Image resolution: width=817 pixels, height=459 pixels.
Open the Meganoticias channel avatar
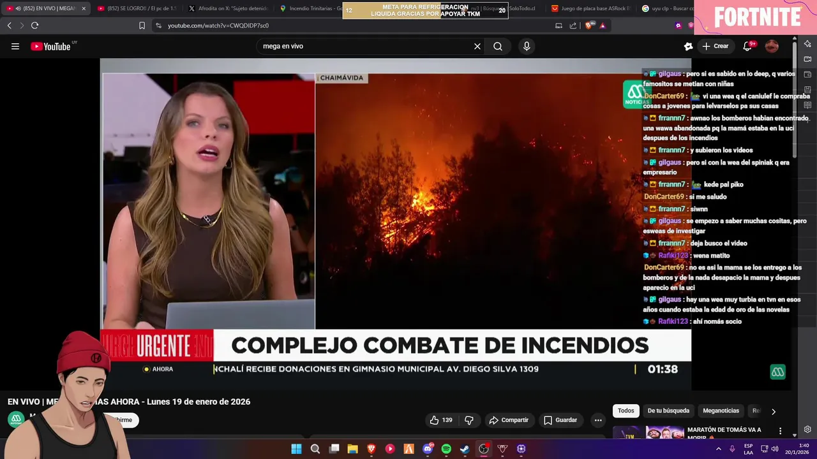point(16,419)
